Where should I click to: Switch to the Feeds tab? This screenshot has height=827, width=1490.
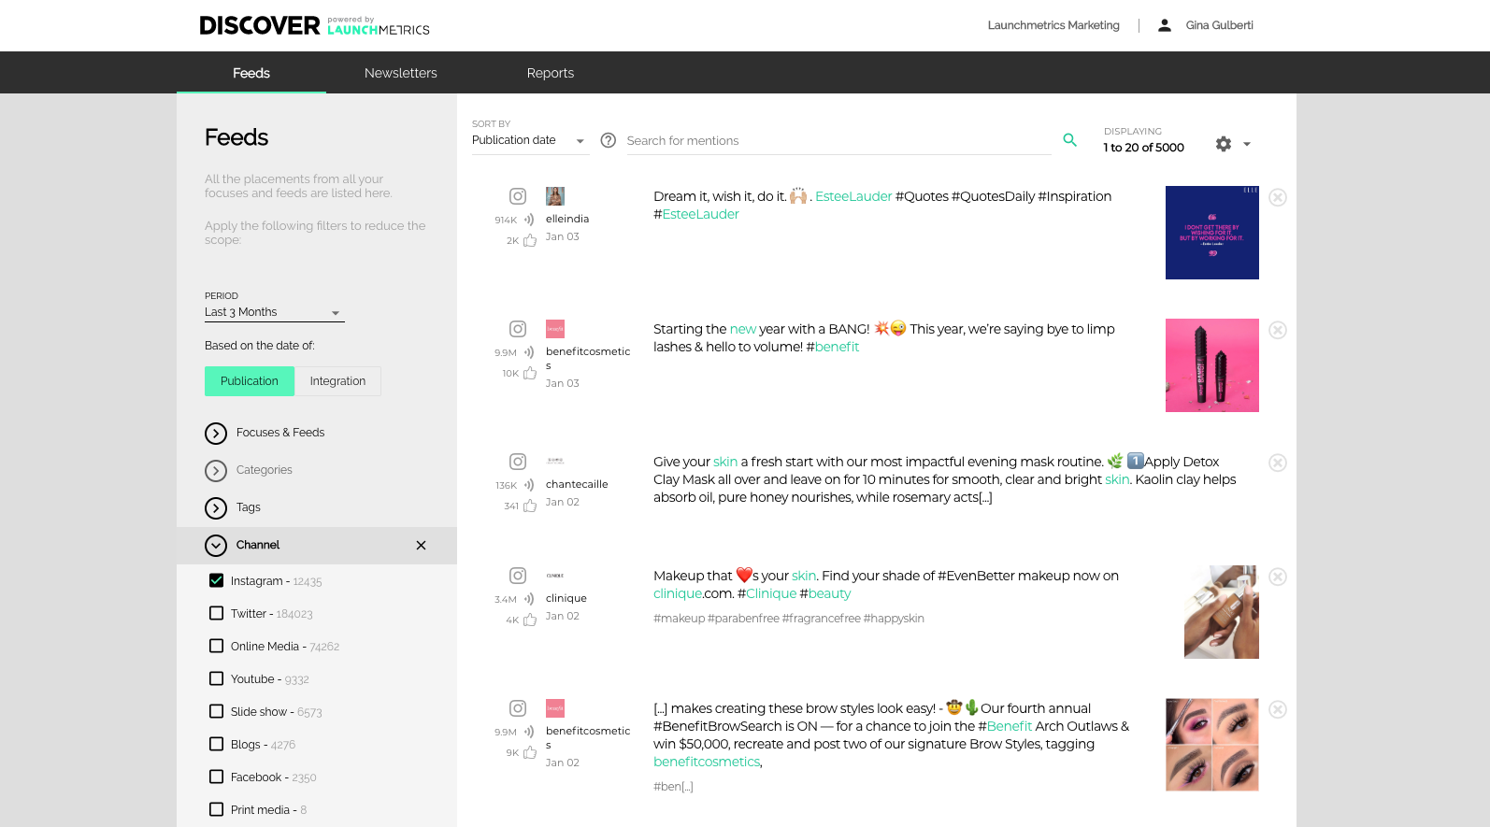pos(251,73)
